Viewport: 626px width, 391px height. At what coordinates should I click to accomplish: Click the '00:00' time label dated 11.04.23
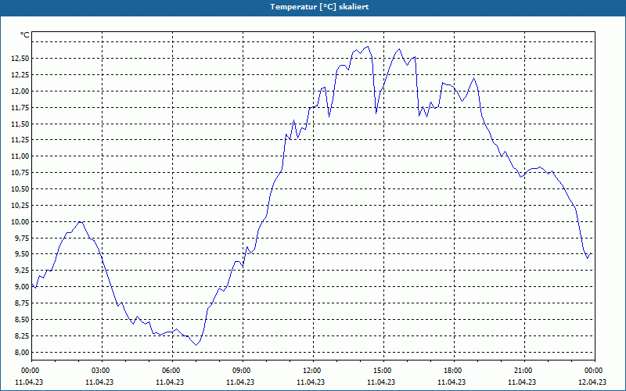(31, 371)
